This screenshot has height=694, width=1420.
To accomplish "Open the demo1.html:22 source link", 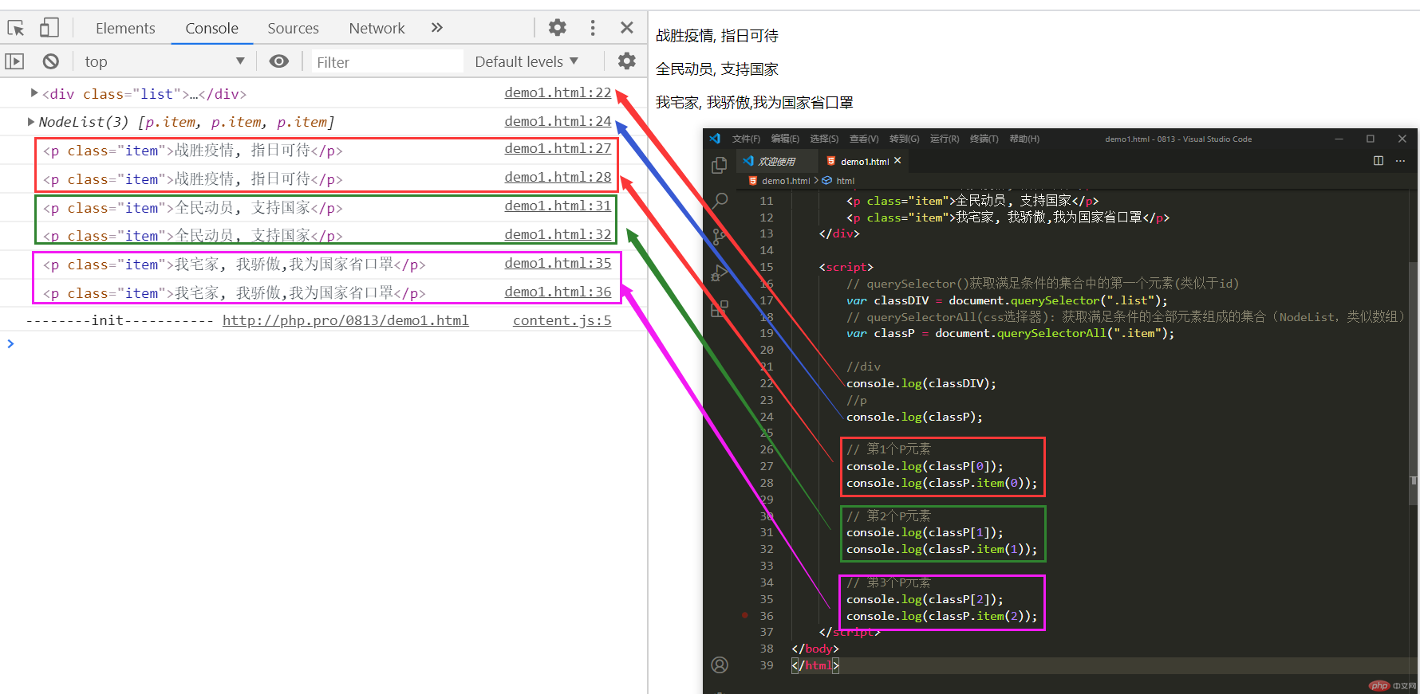I will (558, 92).
